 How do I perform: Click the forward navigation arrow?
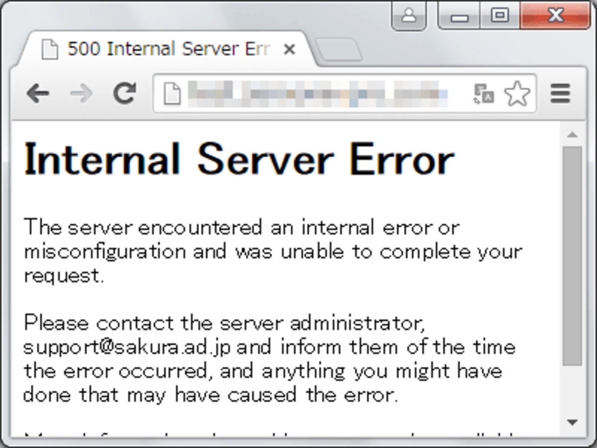(x=81, y=93)
